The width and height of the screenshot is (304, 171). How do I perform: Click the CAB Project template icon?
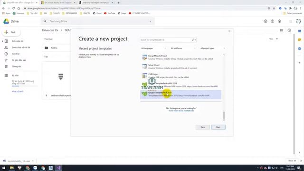(x=144, y=76)
